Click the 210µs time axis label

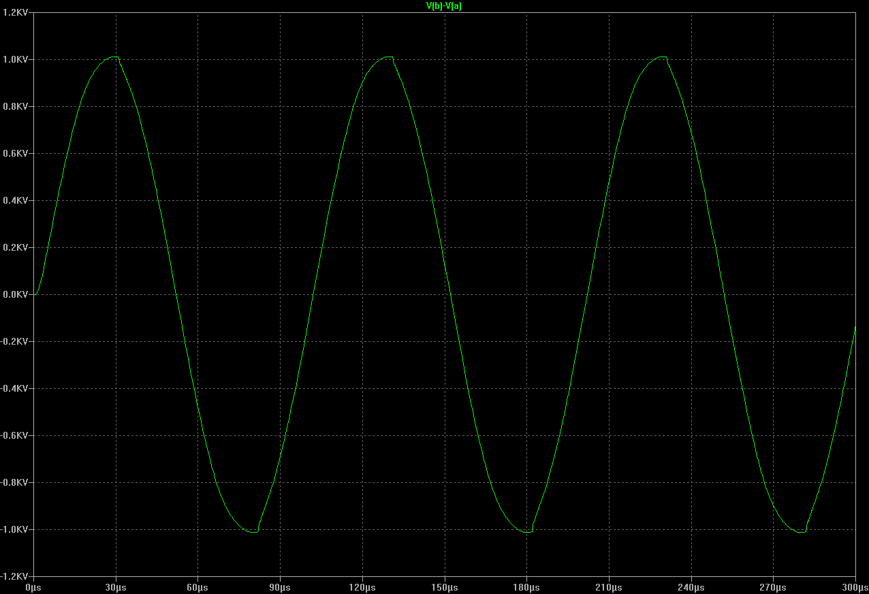coord(609,587)
